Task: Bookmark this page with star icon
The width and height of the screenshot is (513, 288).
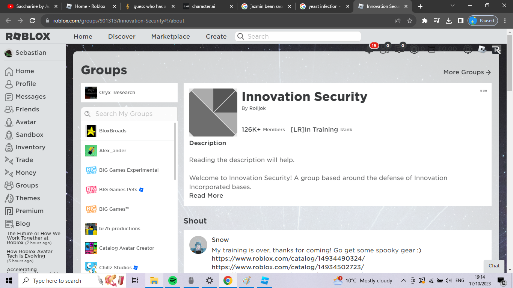Action: [410, 21]
